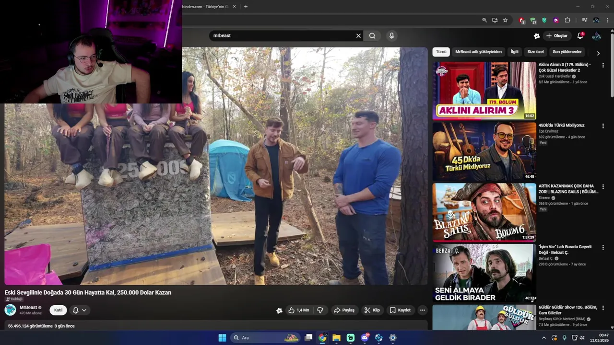Click the Katıl join button
614x345 pixels.
(58, 310)
